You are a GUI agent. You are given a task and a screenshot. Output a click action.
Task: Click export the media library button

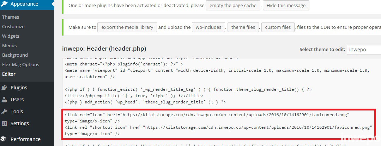click(127, 27)
